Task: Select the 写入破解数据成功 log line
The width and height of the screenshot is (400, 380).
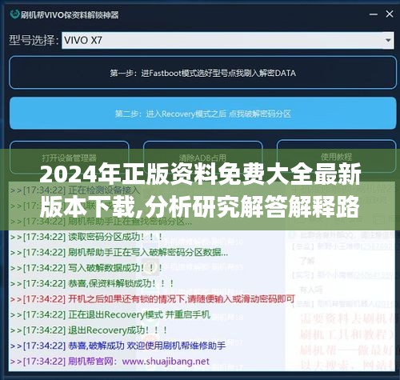Action: tap(86, 268)
